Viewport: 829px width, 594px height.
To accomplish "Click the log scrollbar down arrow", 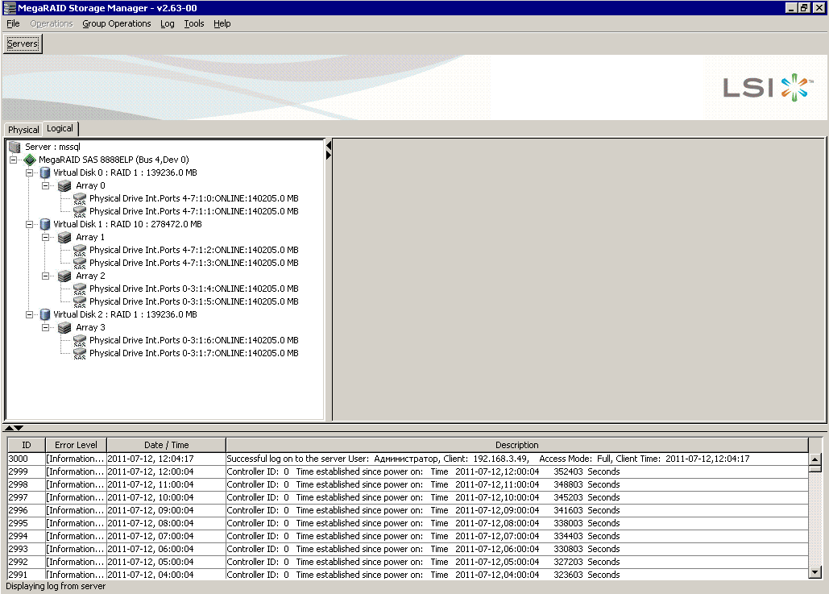I will pyautogui.click(x=815, y=571).
